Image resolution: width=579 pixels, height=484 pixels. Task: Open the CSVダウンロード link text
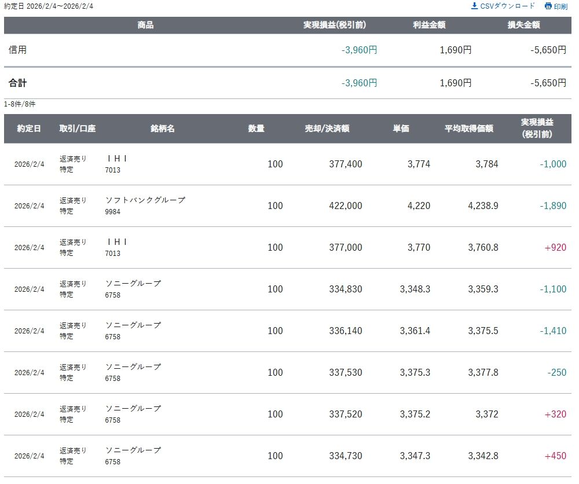(508, 6)
